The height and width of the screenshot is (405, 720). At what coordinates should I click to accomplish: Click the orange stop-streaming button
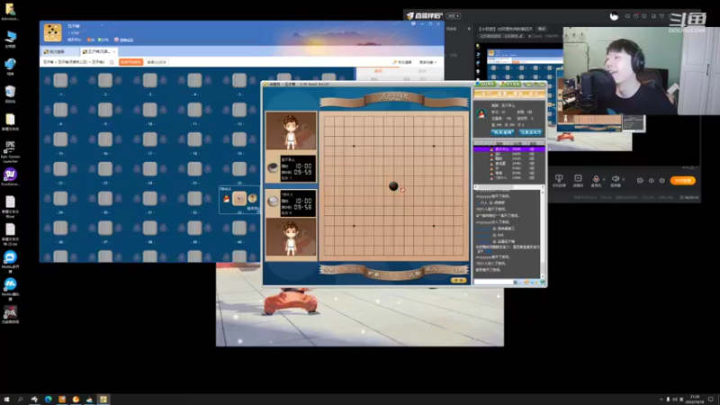pos(683,181)
